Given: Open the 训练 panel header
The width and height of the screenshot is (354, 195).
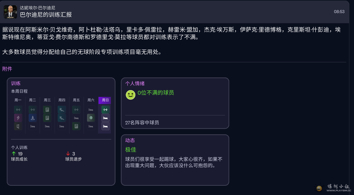Looking at the screenshot, I should [x=15, y=83].
